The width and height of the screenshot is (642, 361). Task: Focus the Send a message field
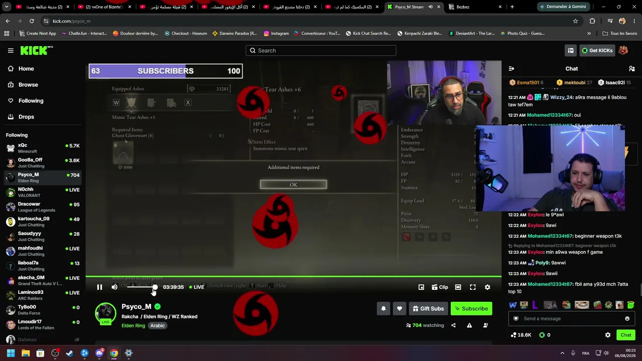pyautogui.click(x=572, y=319)
